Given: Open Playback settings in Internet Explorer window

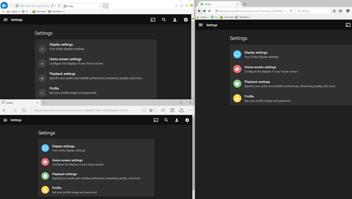Looking at the screenshot, I should coord(96,76).
